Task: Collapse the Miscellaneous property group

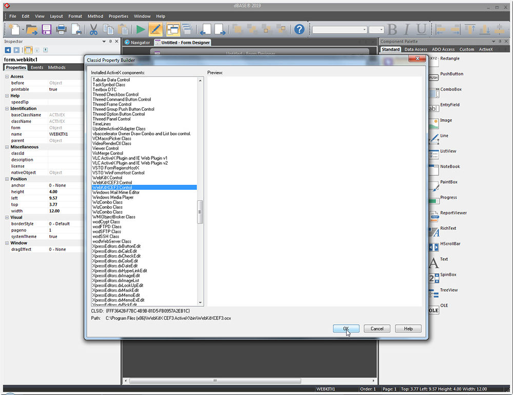Action: coord(7,147)
